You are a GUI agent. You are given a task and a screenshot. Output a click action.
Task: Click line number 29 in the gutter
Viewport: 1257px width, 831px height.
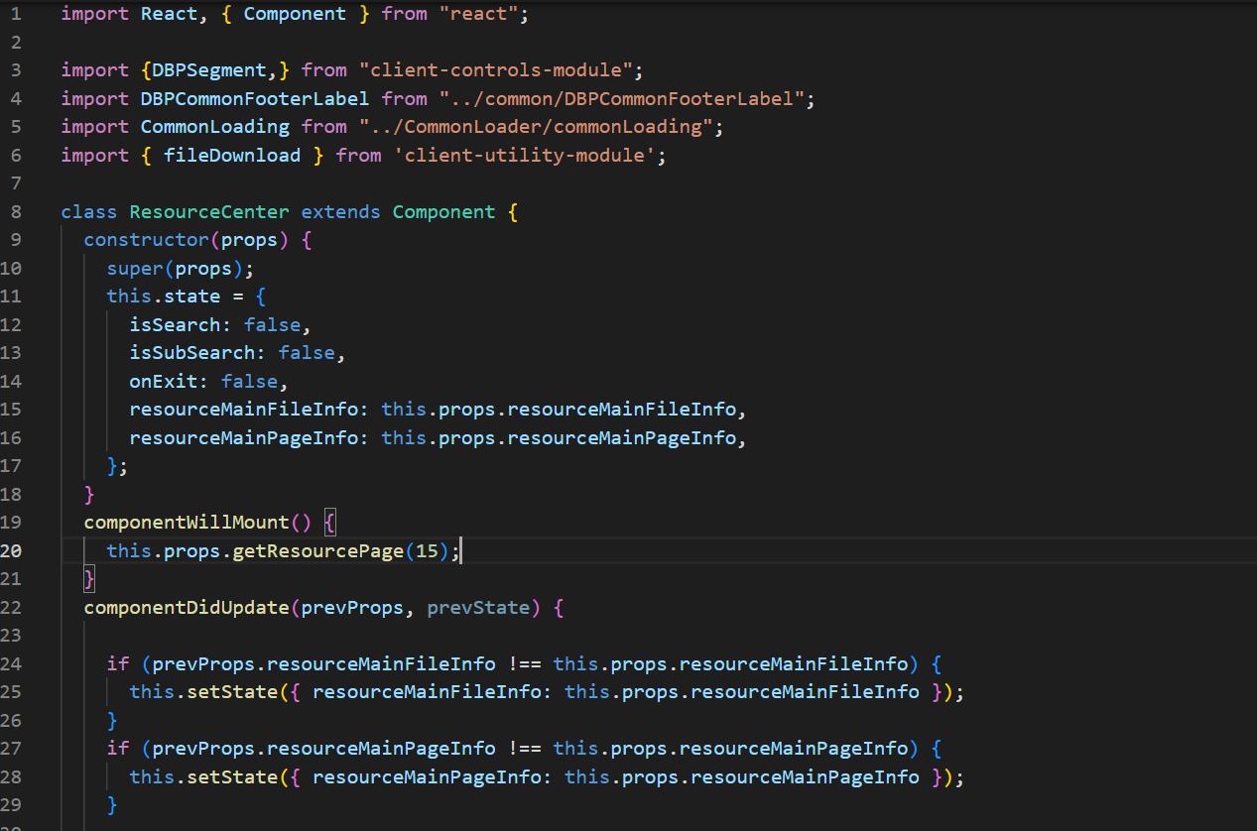coord(12,805)
